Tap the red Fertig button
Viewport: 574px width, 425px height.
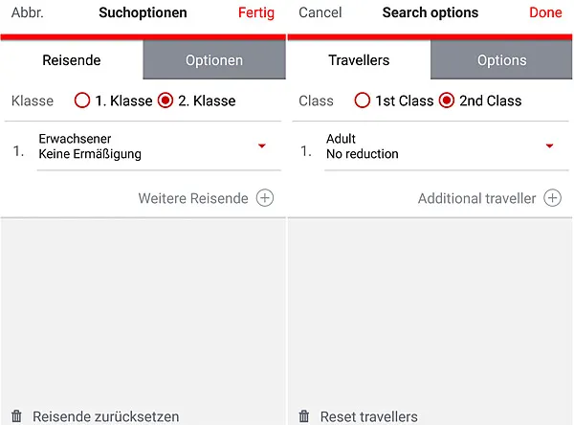(x=256, y=13)
